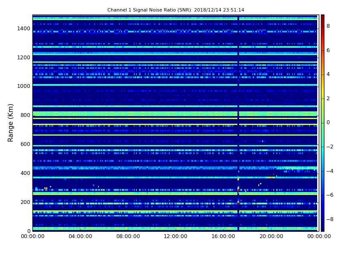Click the colorbar label −2

[330, 147]
